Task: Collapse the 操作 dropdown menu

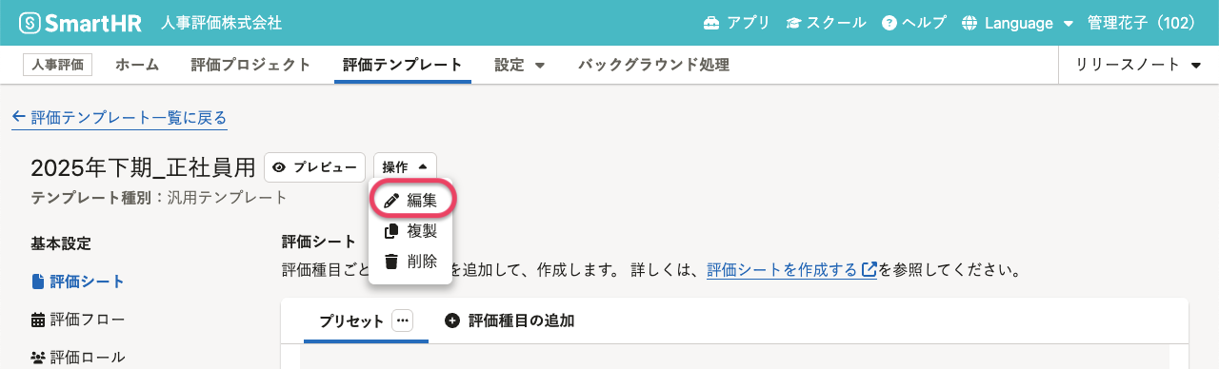Action: (405, 167)
